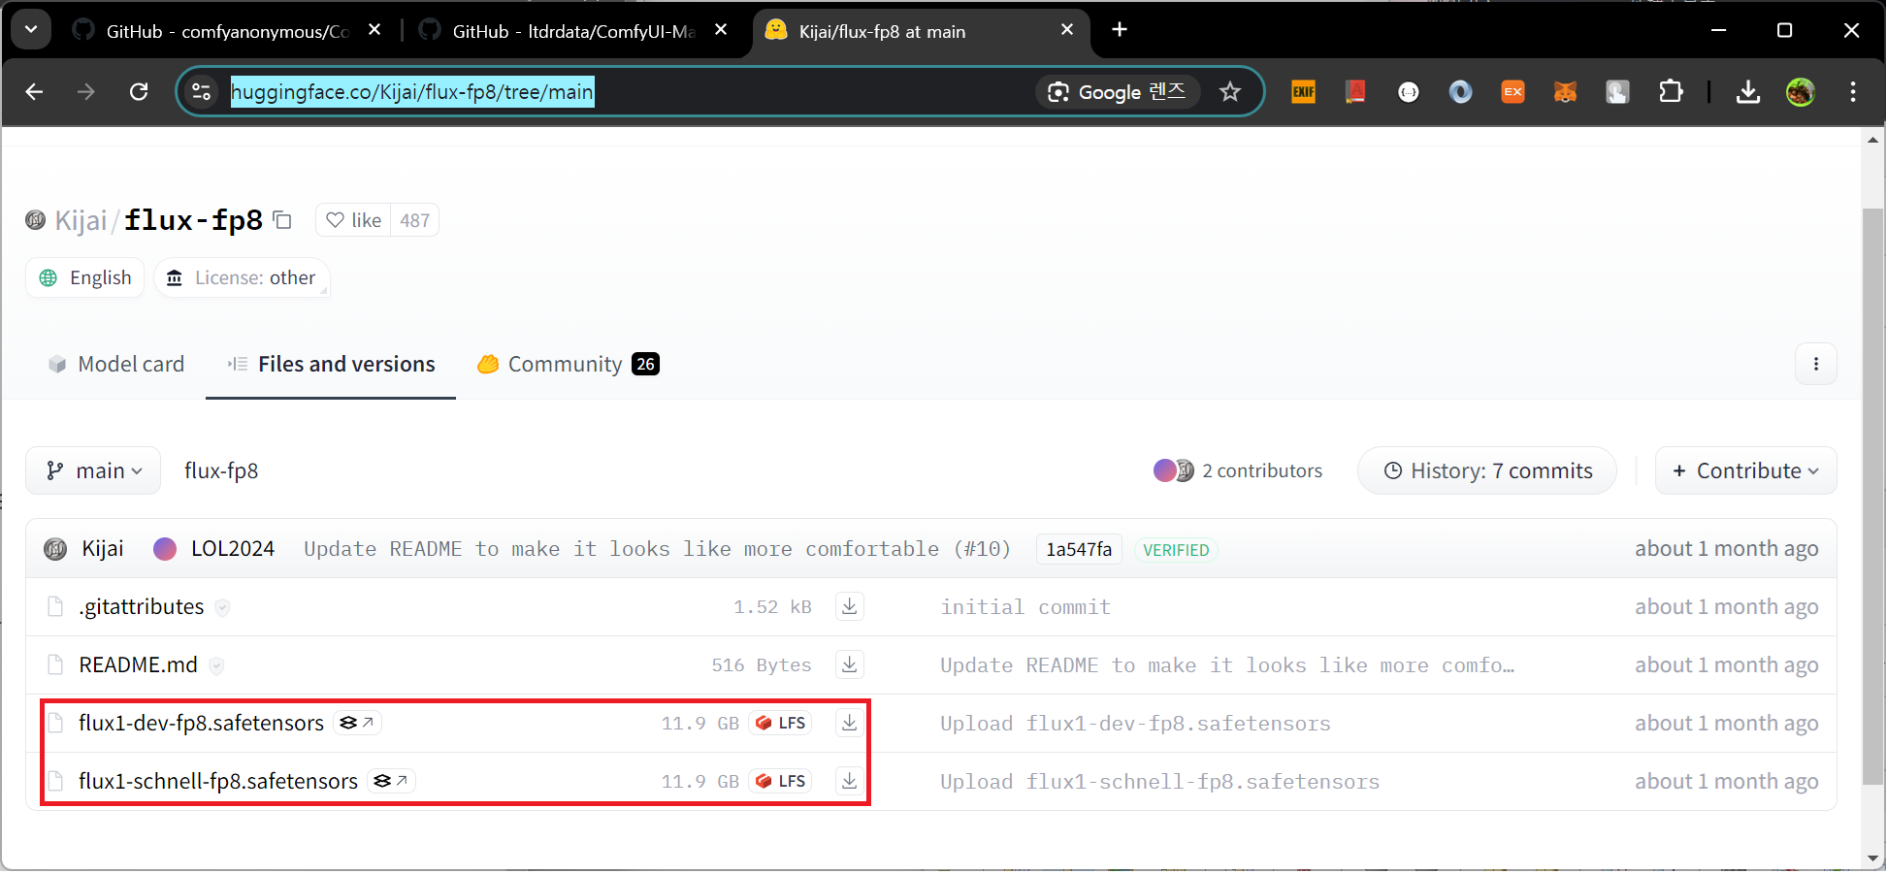Viewport: 1886px width, 874px height.
Task: Open the README.md file
Action: coord(139,665)
